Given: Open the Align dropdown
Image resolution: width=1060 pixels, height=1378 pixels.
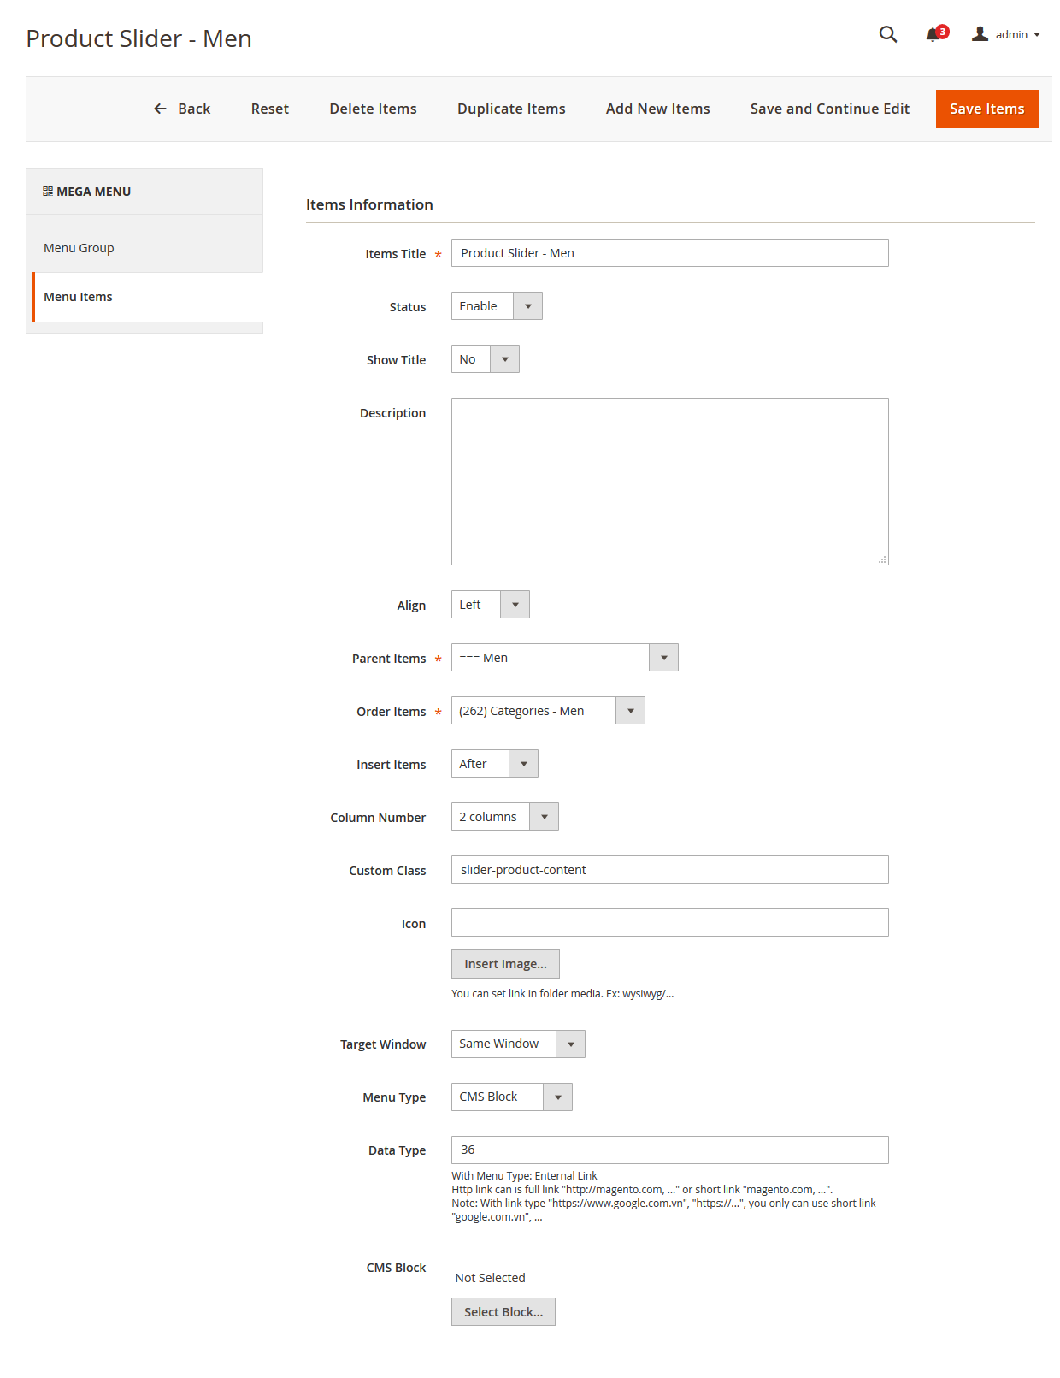Looking at the screenshot, I should [491, 605].
